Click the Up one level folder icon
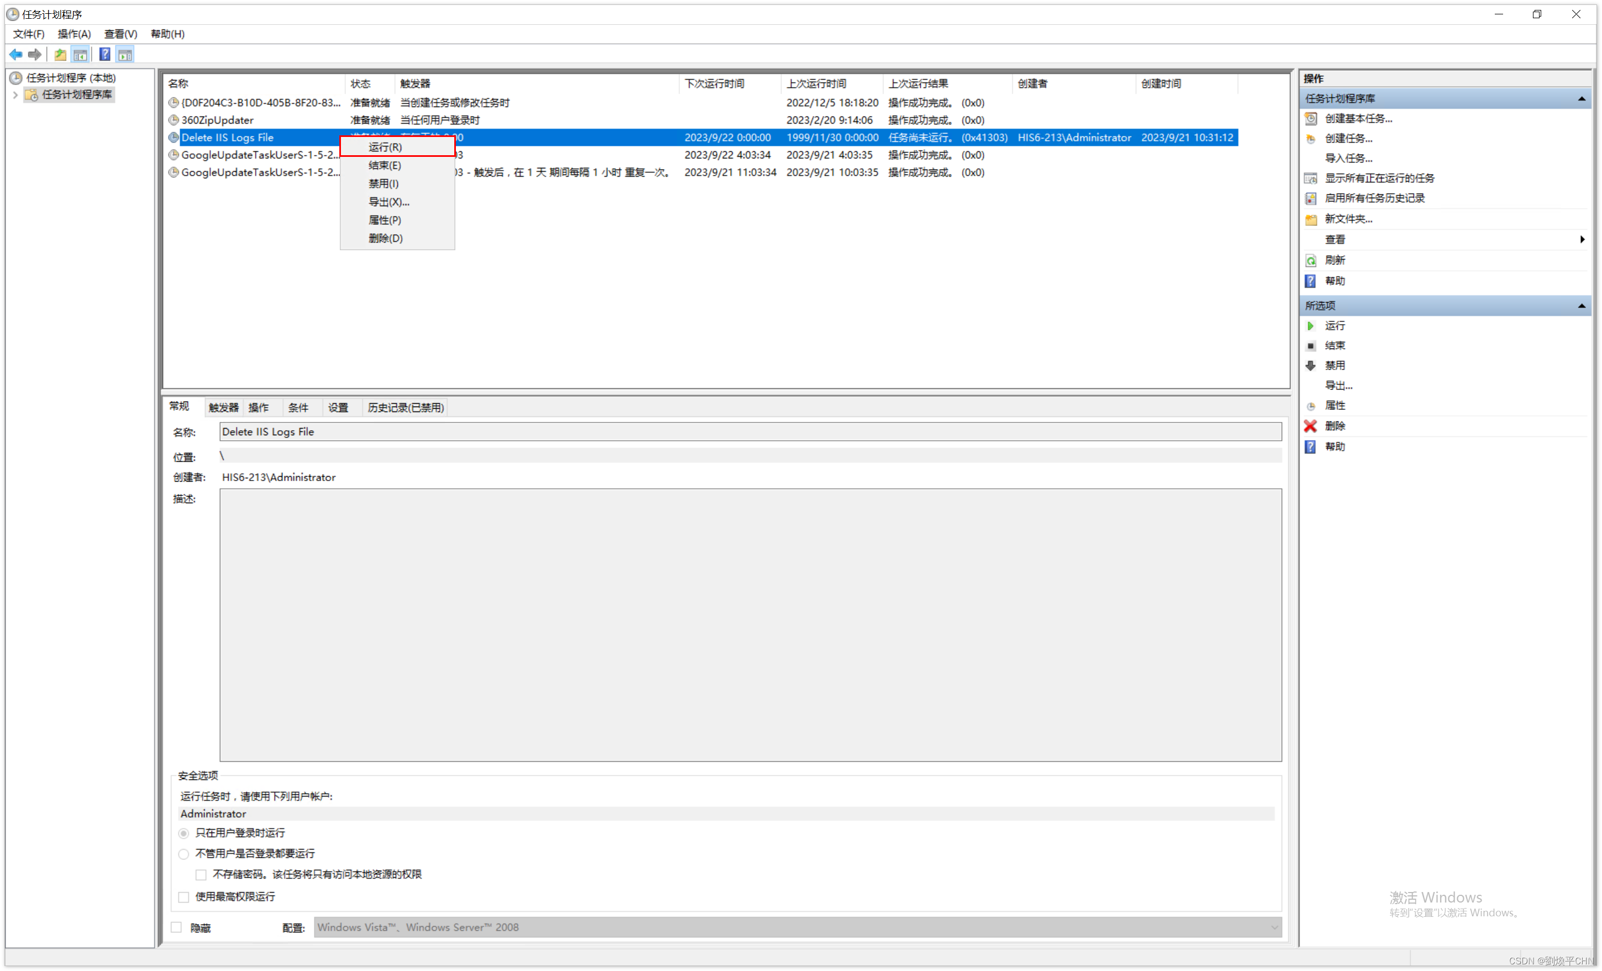The width and height of the screenshot is (1602, 971). coord(60,55)
